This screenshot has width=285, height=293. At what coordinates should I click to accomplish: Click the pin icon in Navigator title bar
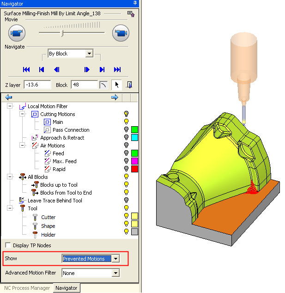pyautogui.click(x=135, y=3)
